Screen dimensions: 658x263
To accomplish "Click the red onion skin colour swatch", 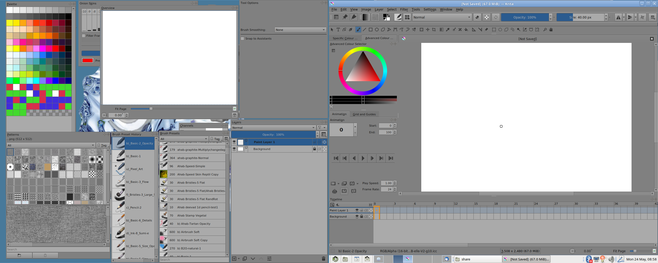I will point(87,61).
